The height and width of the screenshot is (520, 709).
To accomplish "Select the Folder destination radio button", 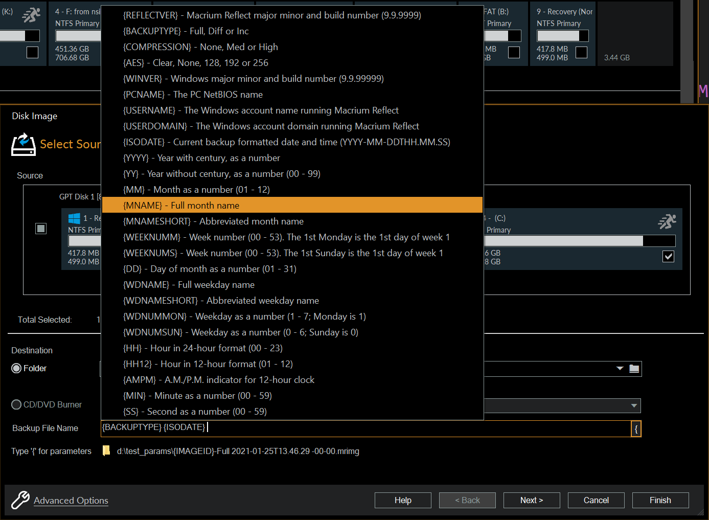I will pos(16,368).
